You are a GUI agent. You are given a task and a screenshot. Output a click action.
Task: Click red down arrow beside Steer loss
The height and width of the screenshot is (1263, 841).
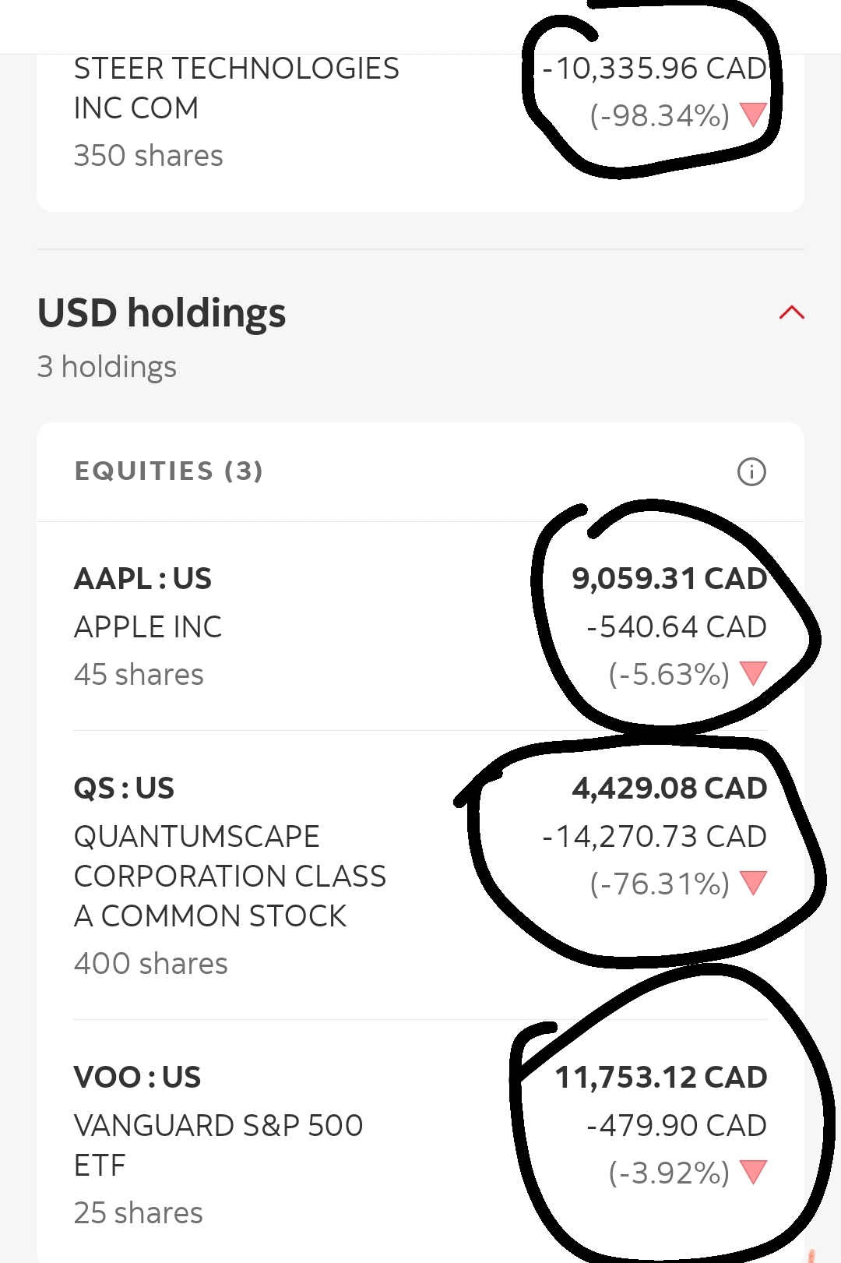point(753,115)
